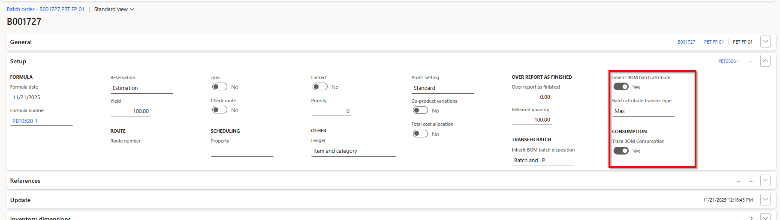Open the Reservation dropdown field
The height and width of the screenshot is (220, 780).
[x=142, y=88]
